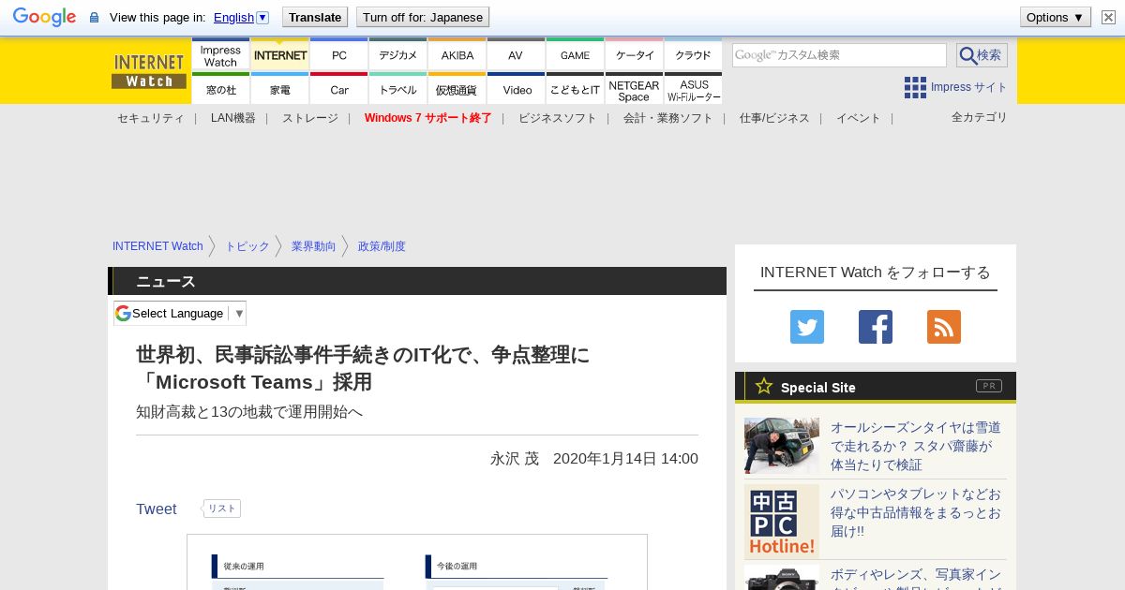Open ボディやレンズ、写真家 article link

(x=916, y=578)
